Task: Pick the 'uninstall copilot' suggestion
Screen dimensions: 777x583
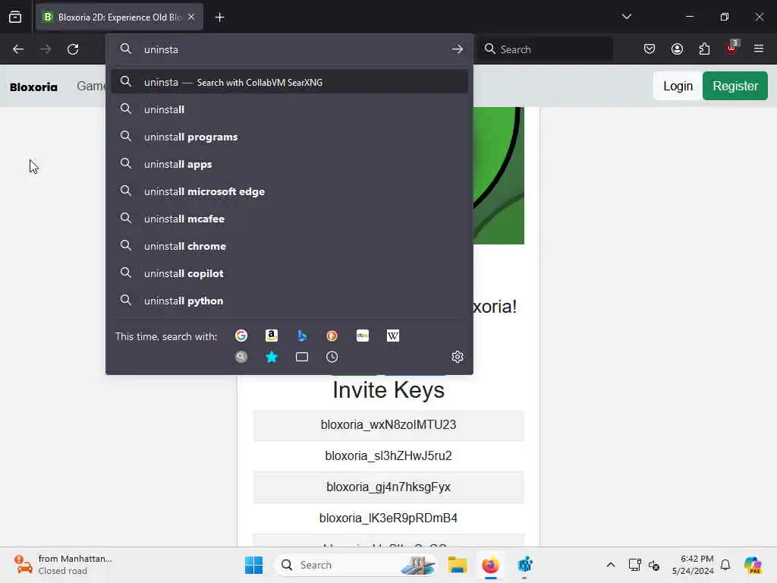Action: (289, 273)
